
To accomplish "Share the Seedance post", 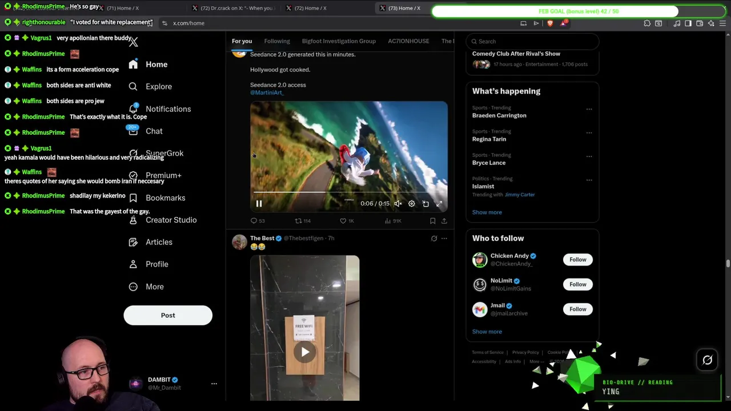I will 444,221.
